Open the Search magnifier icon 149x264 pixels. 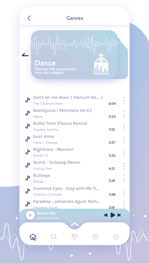pyautogui.click(x=54, y=237)
